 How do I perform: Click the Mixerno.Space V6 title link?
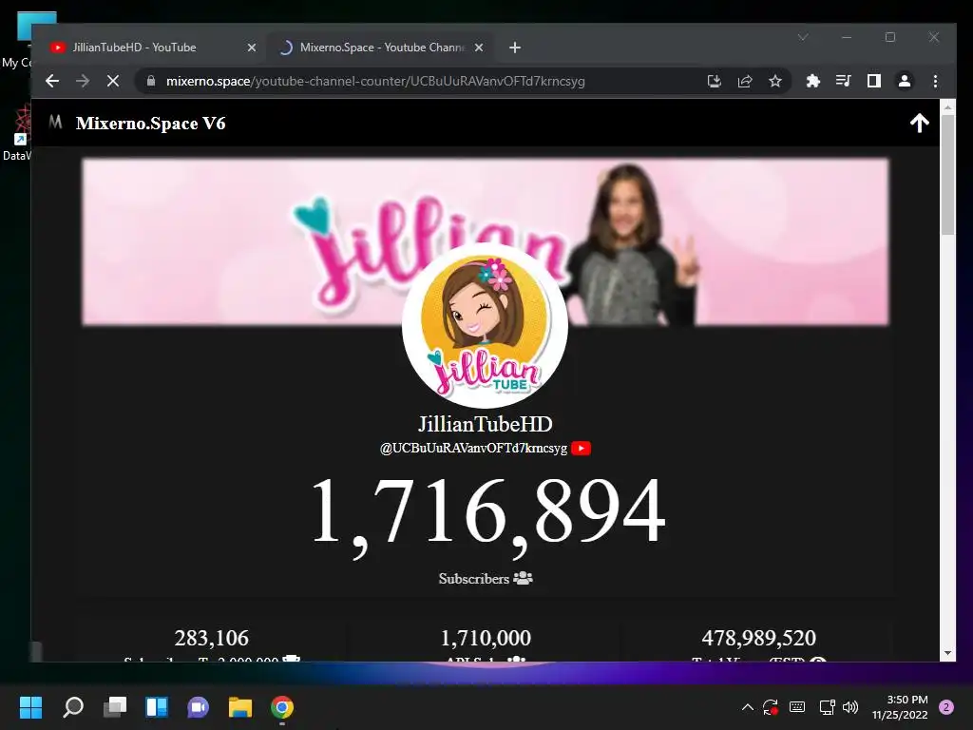[x=150, y=123]
